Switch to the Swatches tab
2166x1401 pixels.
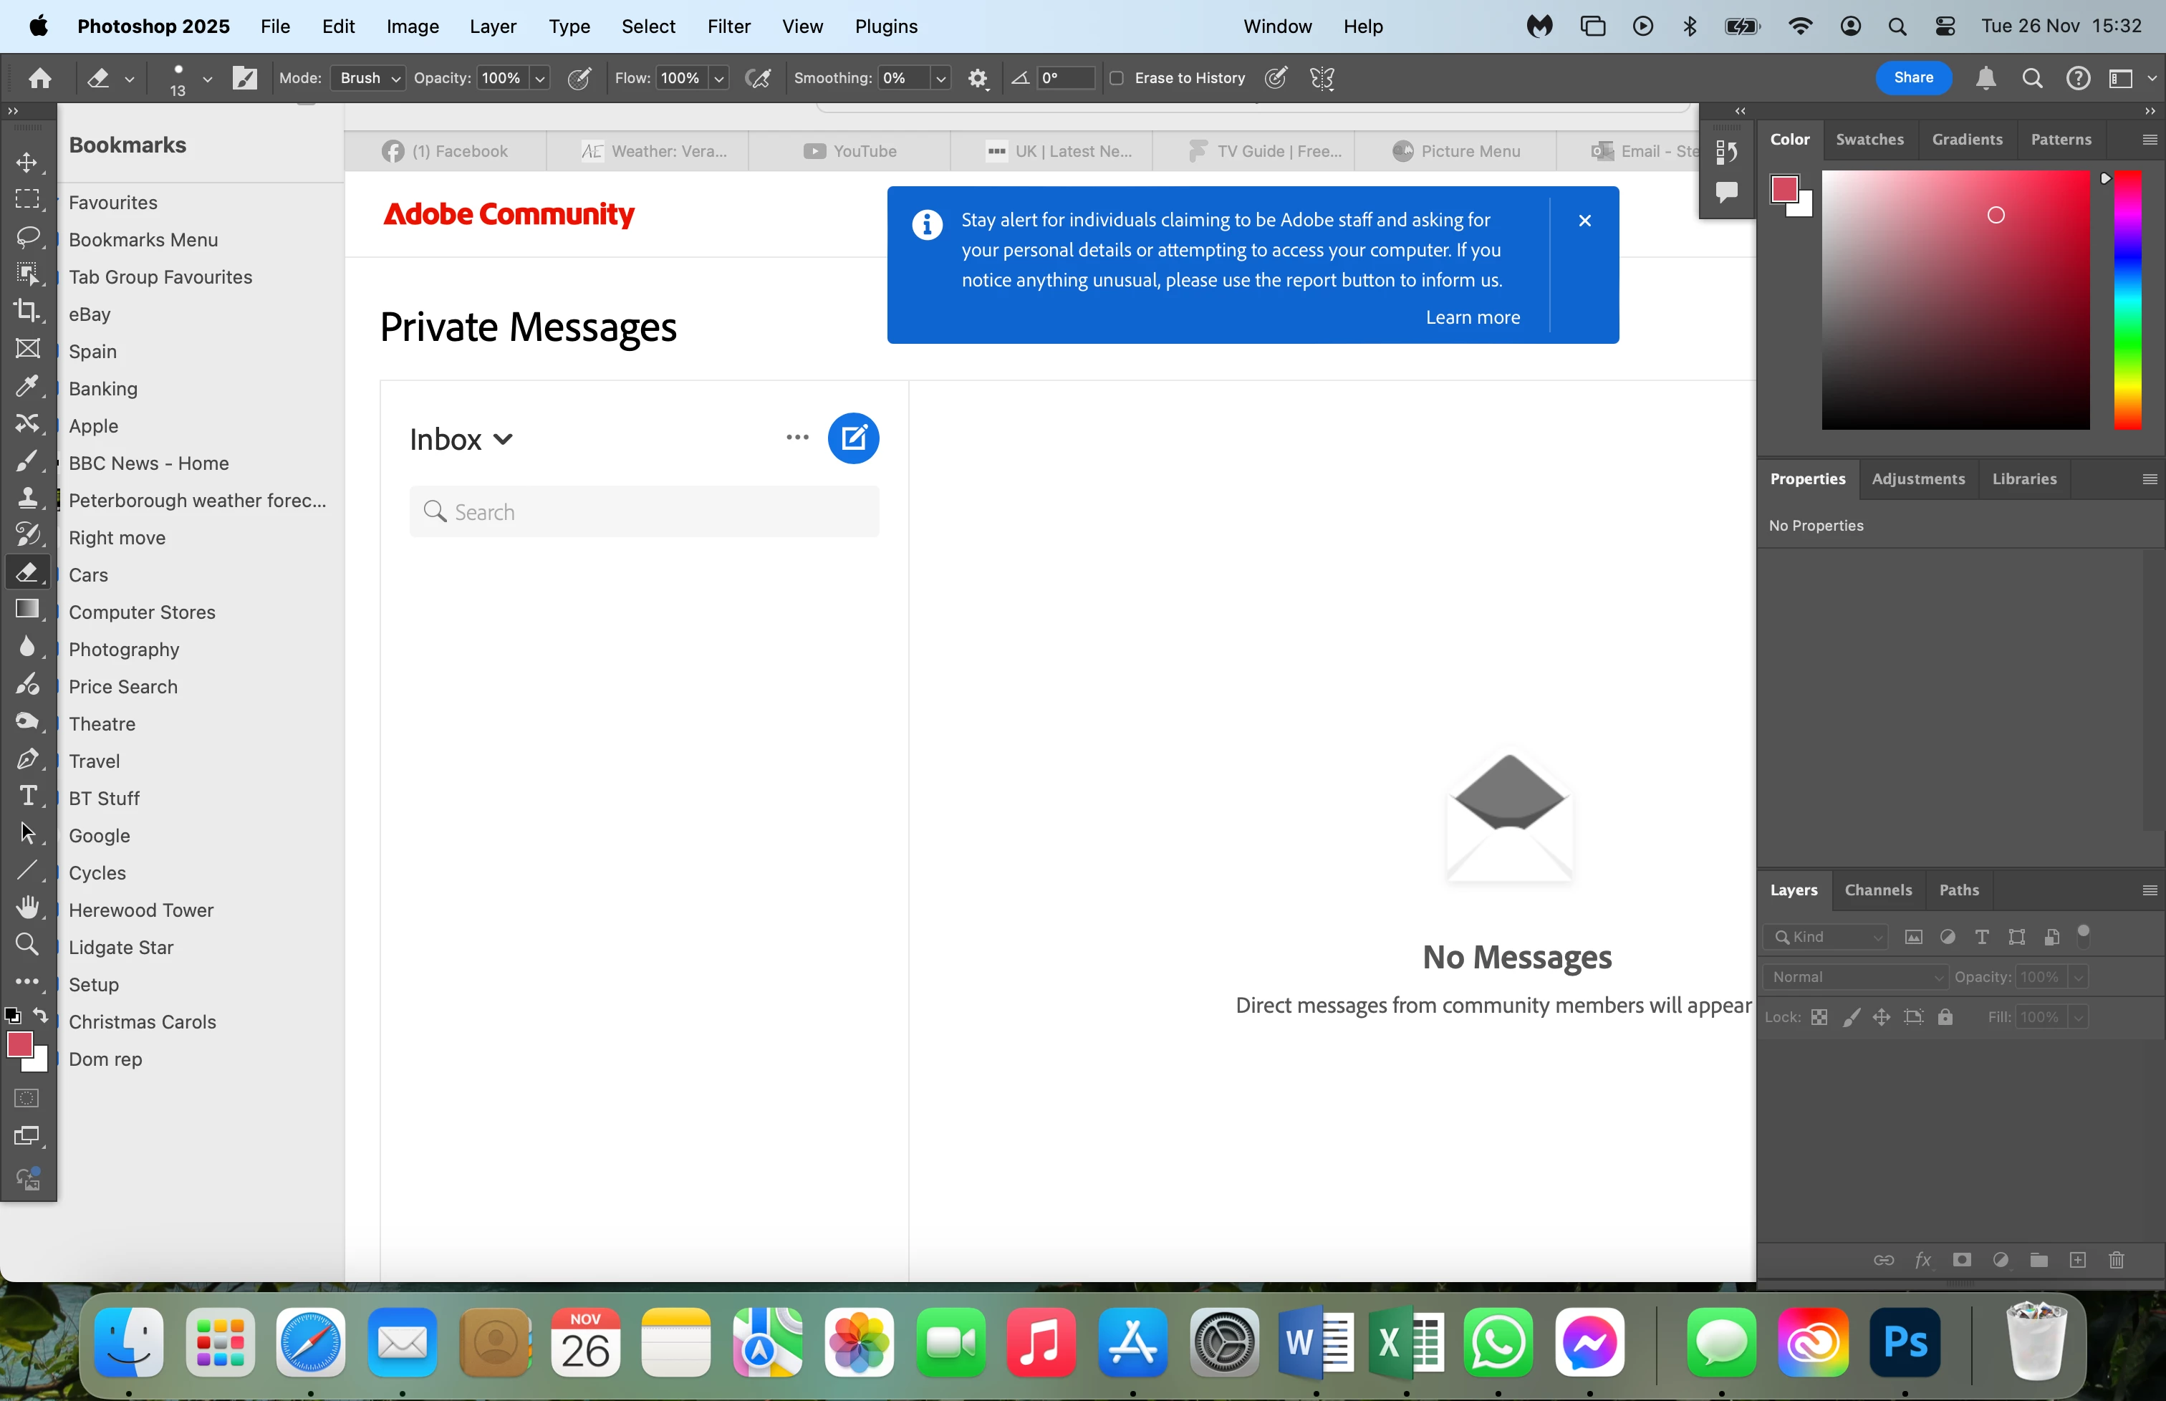point(1869,139)
